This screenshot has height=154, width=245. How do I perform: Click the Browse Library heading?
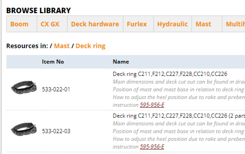tap(38, 11)
